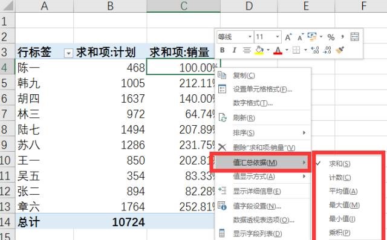Select column D header
The image size is (387, 240).
click(249, 6)
